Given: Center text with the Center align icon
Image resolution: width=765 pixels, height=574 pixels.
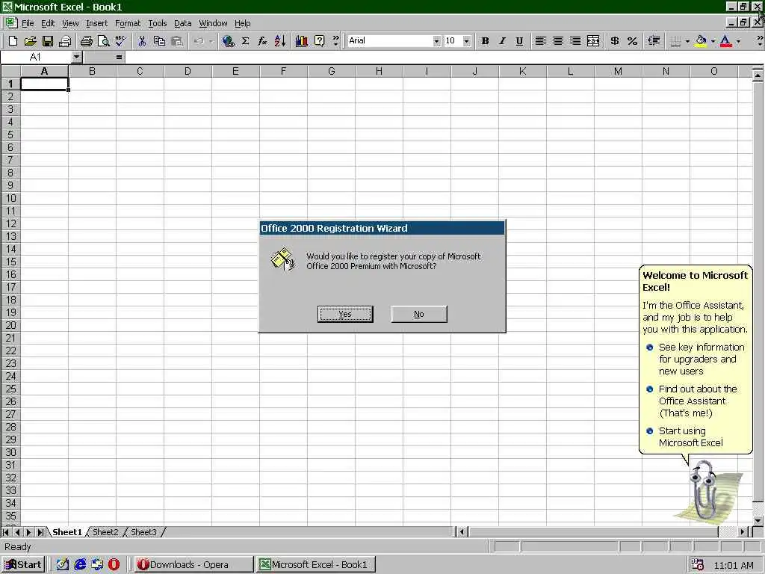Looking at the screenshot, I should [x=558, y=41].
